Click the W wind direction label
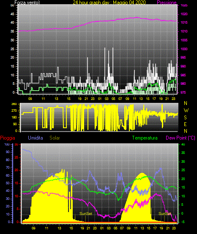Viewport: 197px width, 234px height. click(186, 110)
